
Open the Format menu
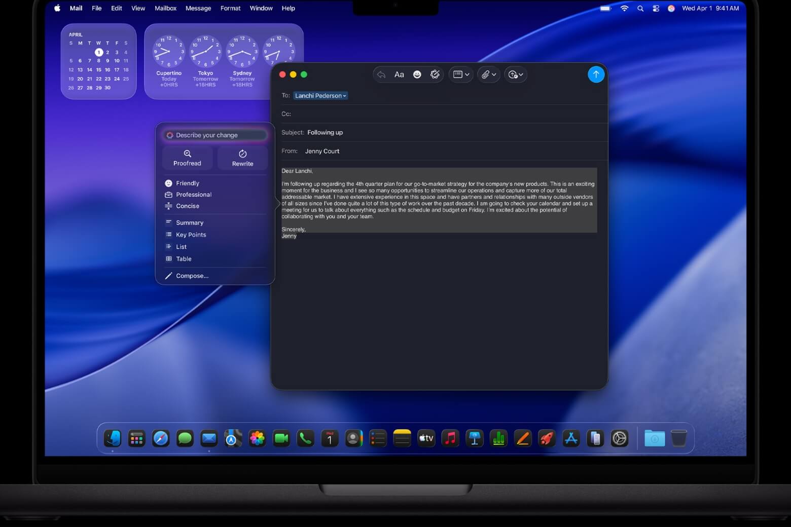tap(230, 8)
